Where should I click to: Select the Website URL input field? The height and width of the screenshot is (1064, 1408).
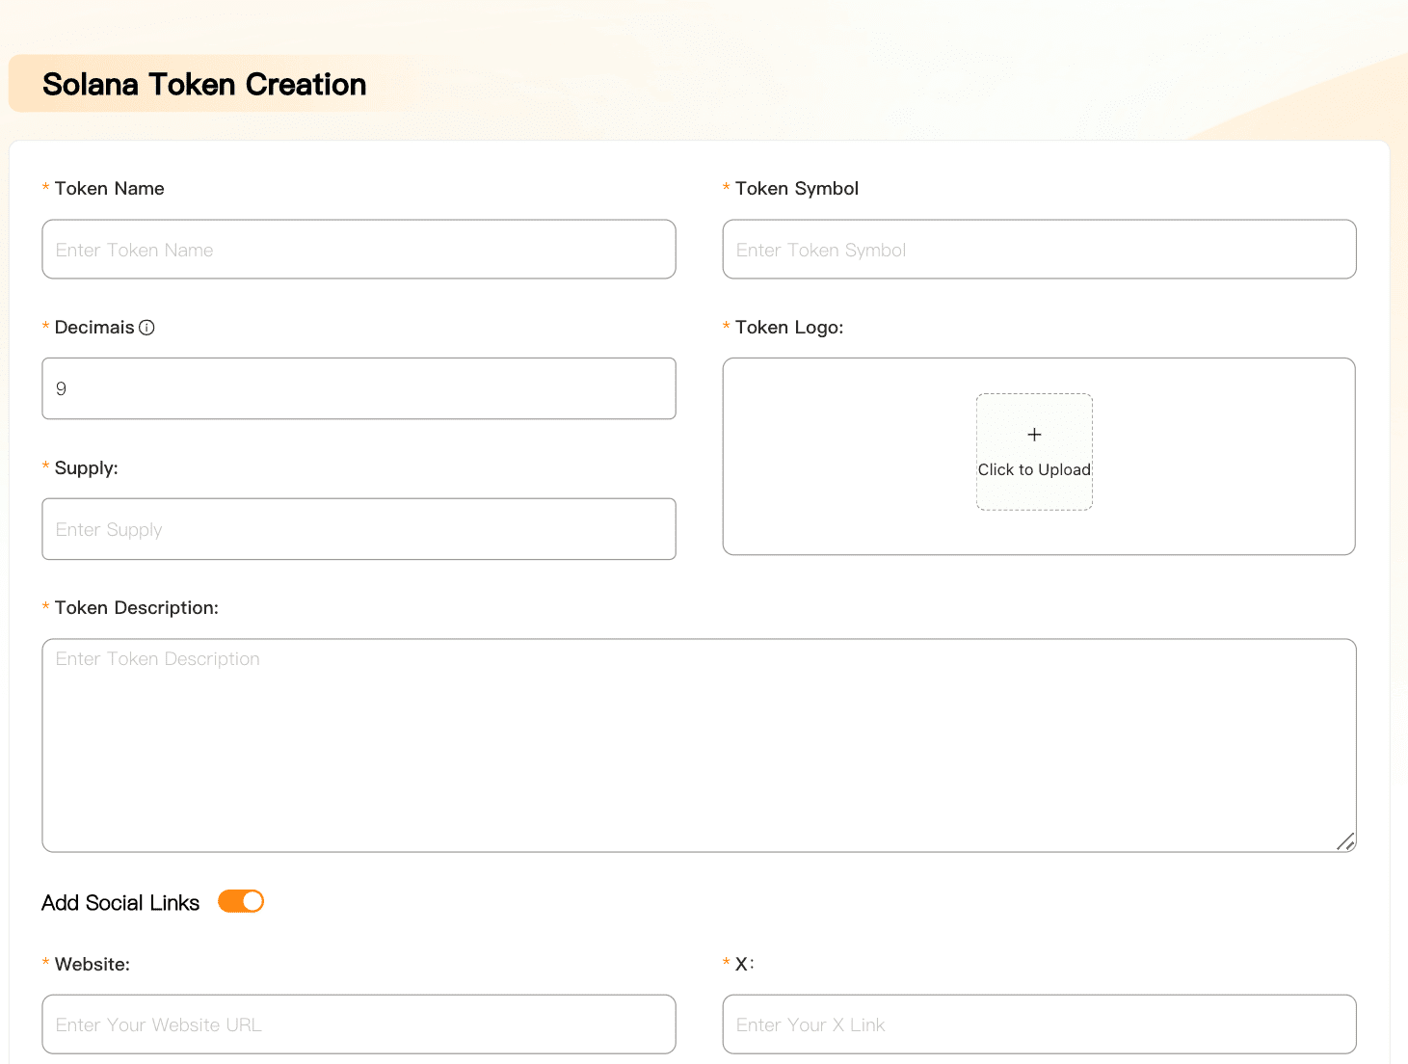click(359, 1024)
